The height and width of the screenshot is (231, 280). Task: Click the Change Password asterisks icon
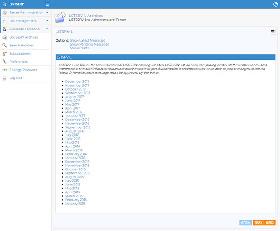[4, 70]
